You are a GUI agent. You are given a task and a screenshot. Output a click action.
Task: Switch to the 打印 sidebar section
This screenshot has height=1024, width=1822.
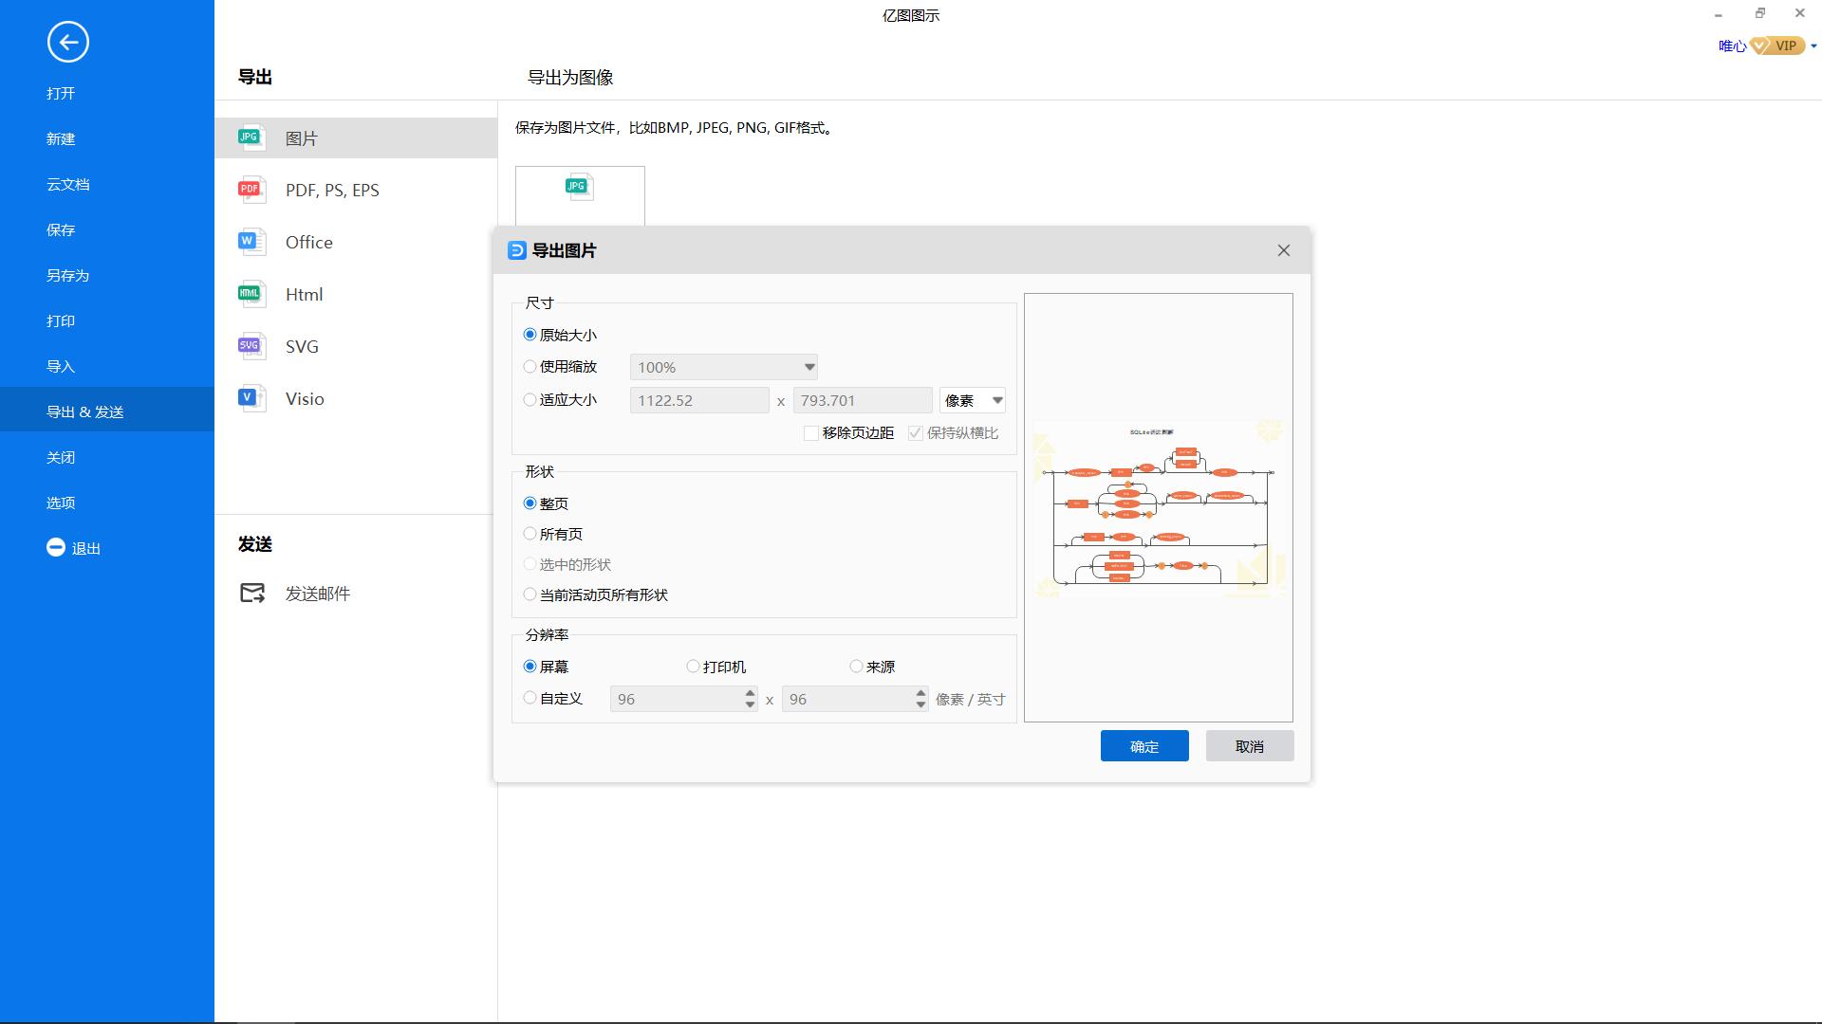[61, 320]
